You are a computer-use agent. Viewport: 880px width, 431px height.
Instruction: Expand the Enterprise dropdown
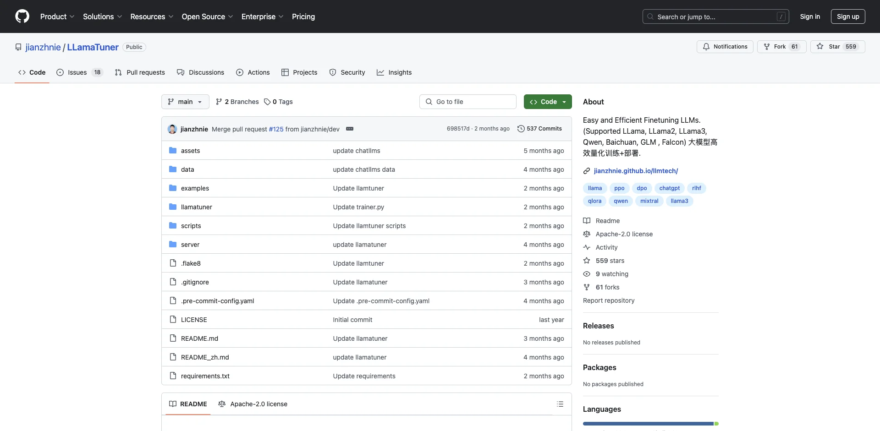[x=262, y=16]
